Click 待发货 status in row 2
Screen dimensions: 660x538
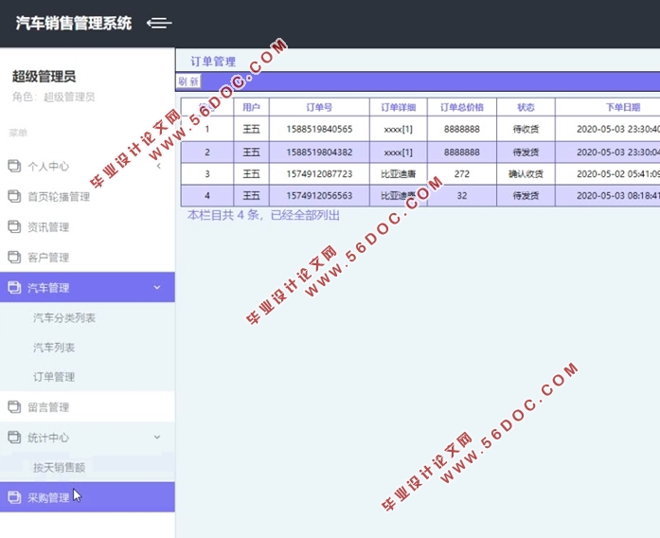tap(526, 152)
